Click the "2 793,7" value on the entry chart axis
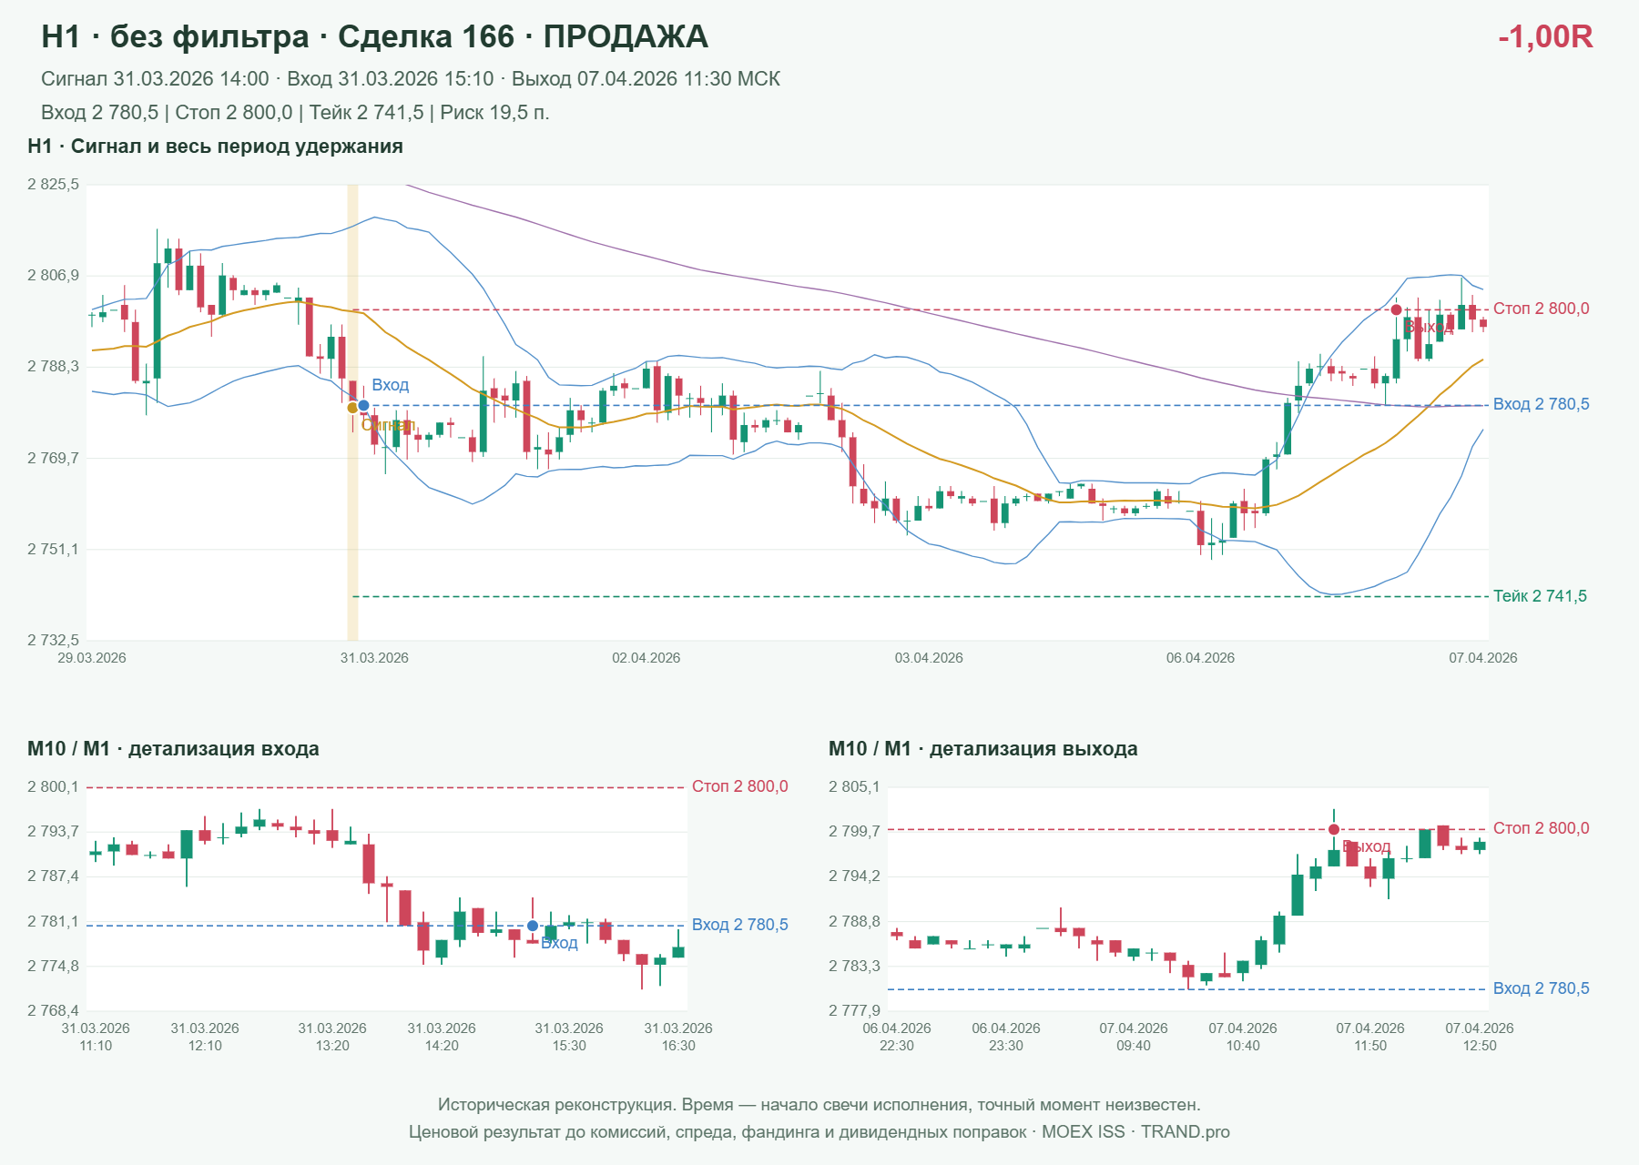 [x=54, y=831]
